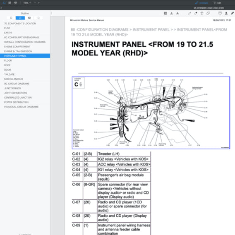Jump to ENGINE & TRANSMISSION in outline
Image resolution: width=235 pixels, height=235 pixels.
point(18,51)
